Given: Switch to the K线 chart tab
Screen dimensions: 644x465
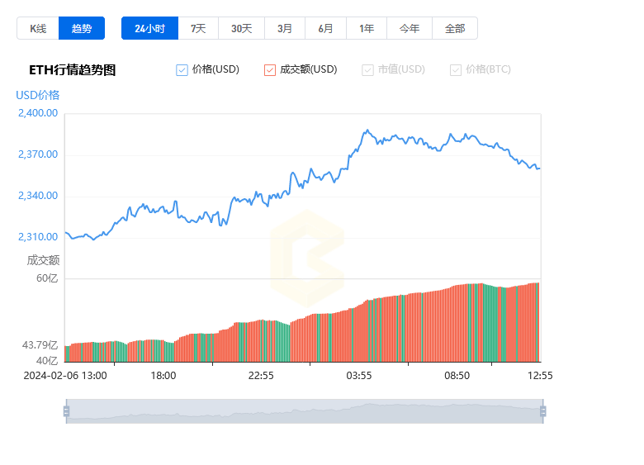Looking at the screenshot, I should (x=38, y=28).
